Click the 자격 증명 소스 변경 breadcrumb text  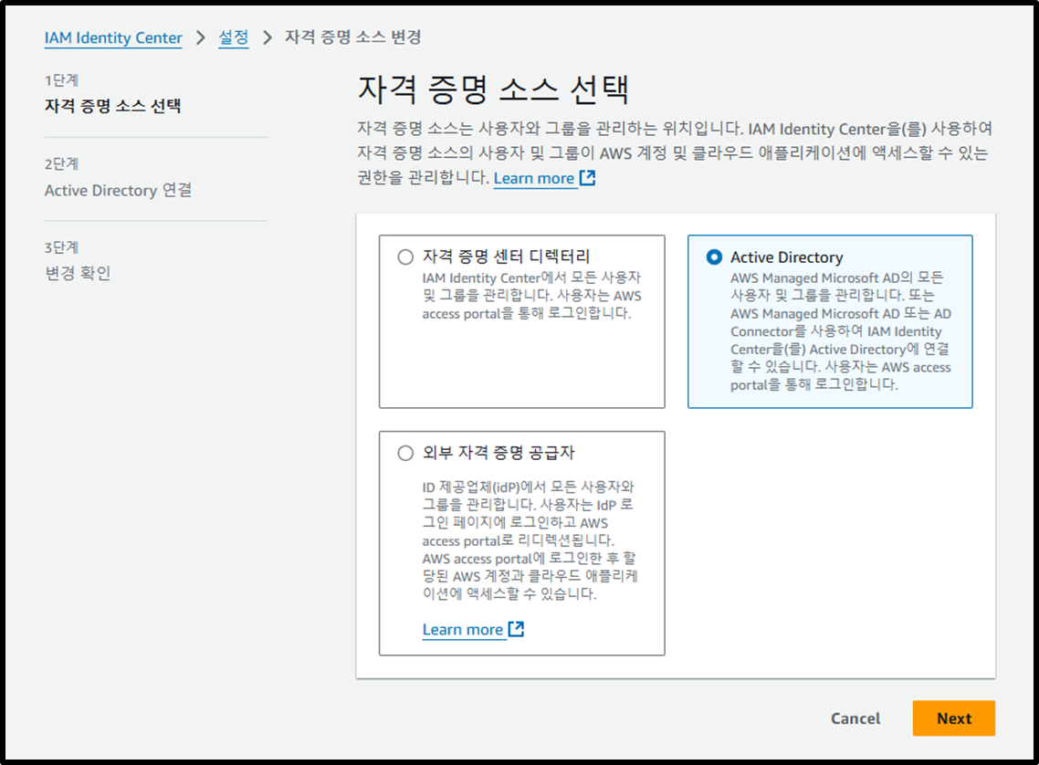(x=353, y=37)
